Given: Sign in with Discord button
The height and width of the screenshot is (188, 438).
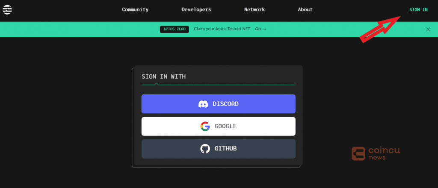Looking at the screenshot, I should (219, 104).
